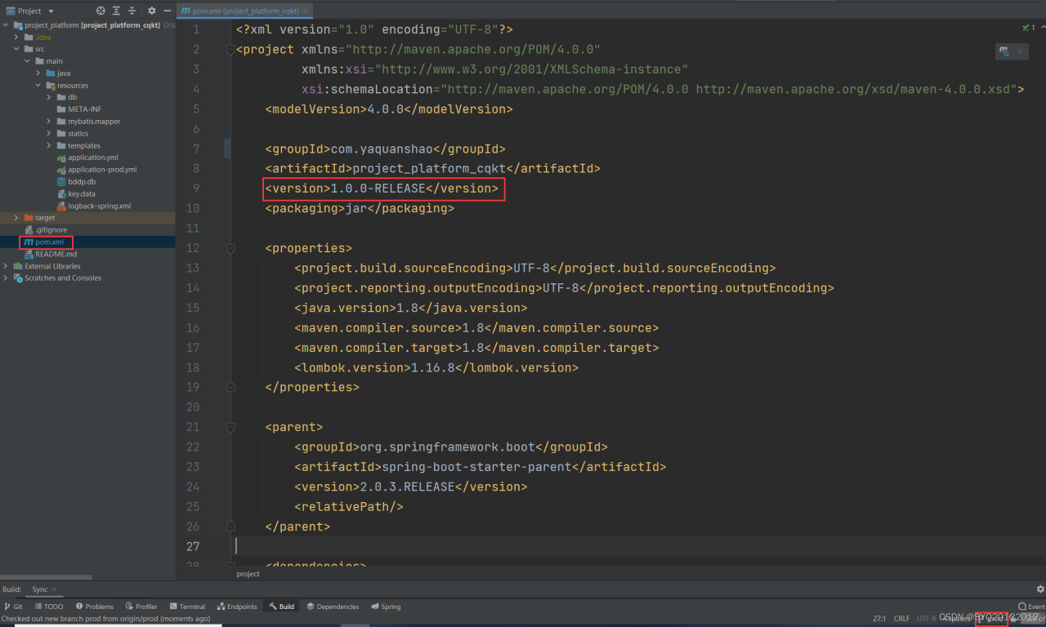Screen dimensions: 1046x627
Task: Open the Terminal tool window
Action: click(187, 607)
